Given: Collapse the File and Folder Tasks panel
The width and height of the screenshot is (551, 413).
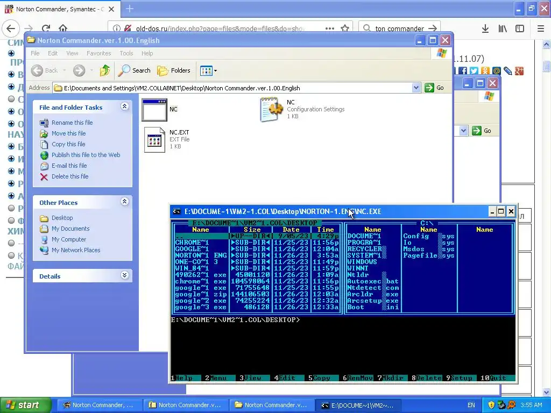Looking at the screenshot, I should (x=124, y=106).
